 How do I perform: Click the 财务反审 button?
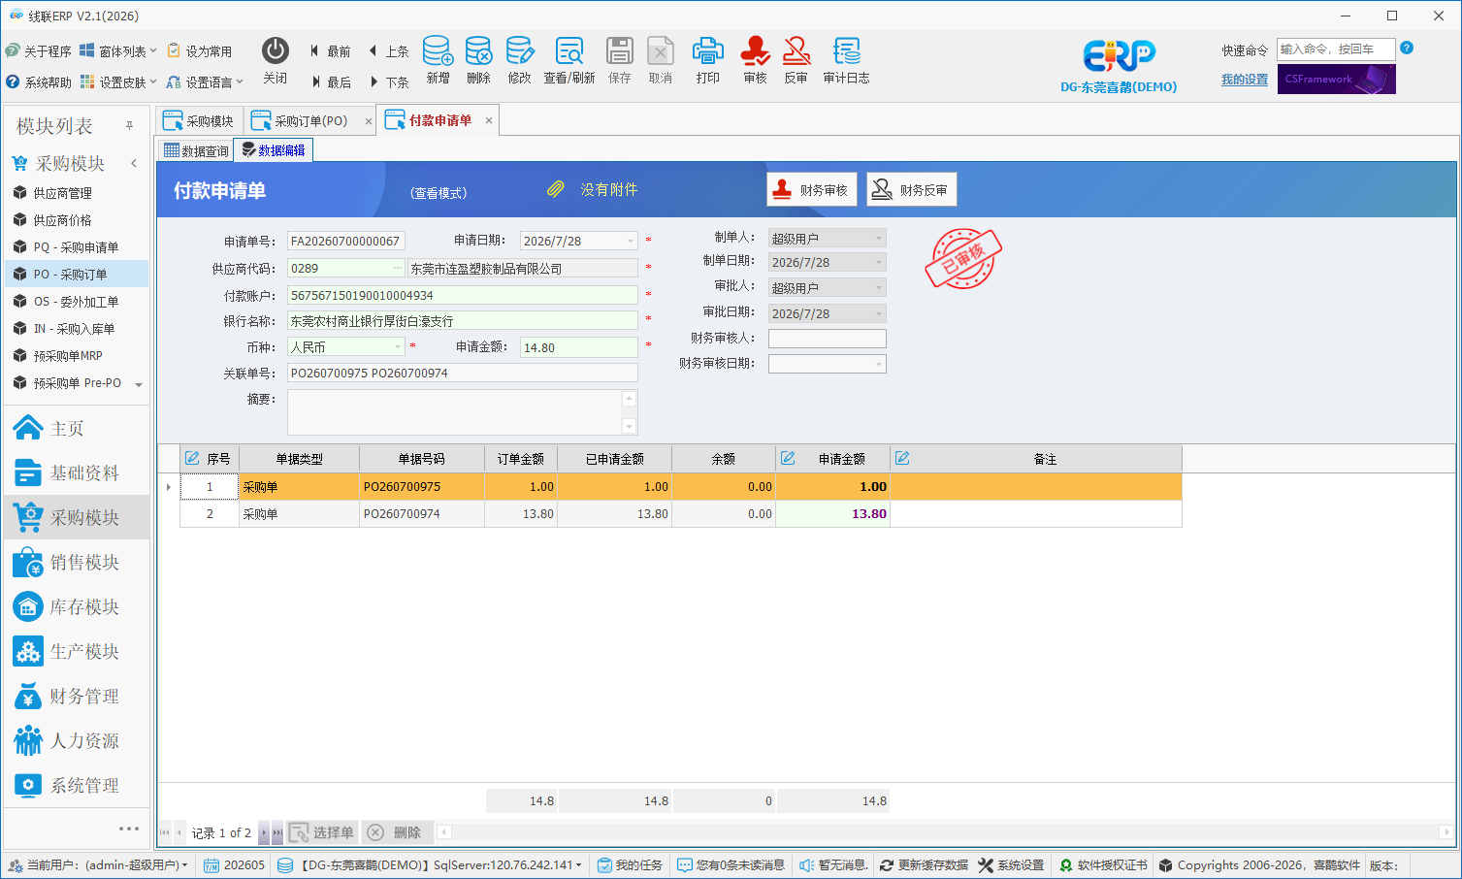[x=912, y=189]
